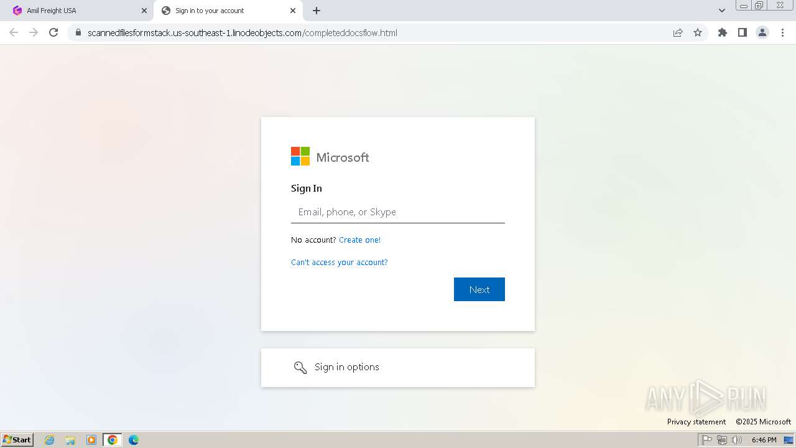Open the volume speaker tray icon
796x448 pixels.
click(x=737, y=440)
